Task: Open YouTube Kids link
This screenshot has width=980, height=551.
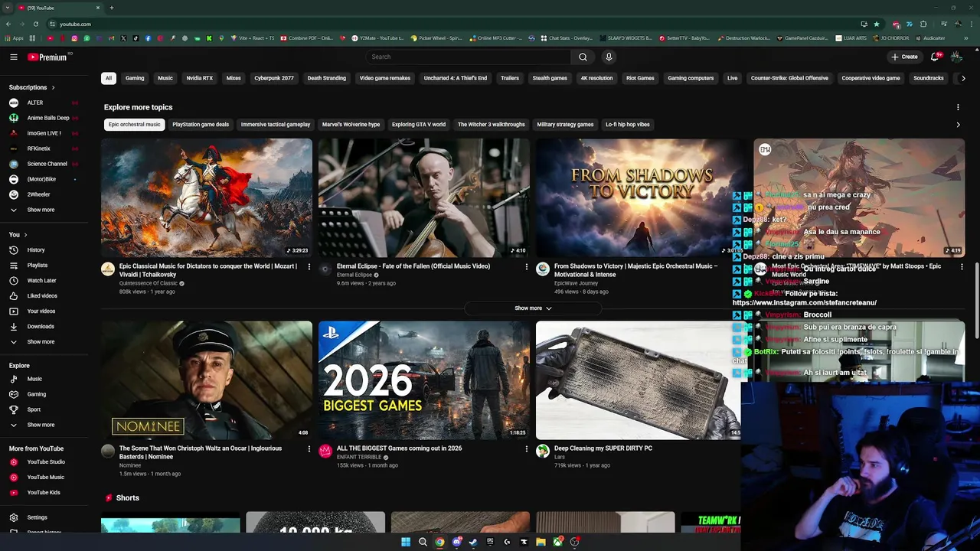Action: pyautogui.click(x=44, y=493)
